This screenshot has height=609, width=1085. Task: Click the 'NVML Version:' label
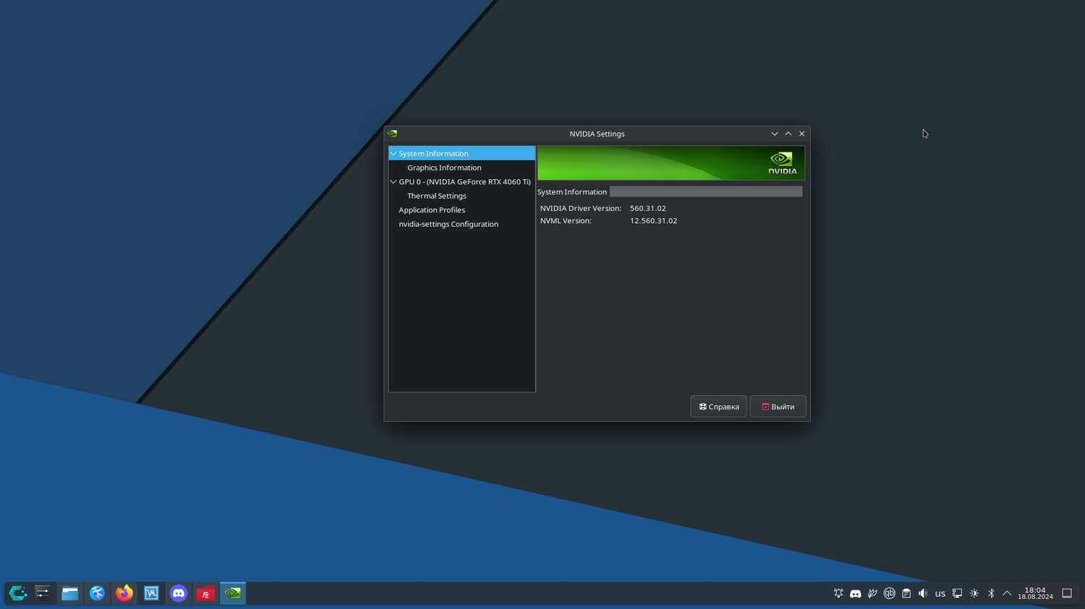pos(566,221)
